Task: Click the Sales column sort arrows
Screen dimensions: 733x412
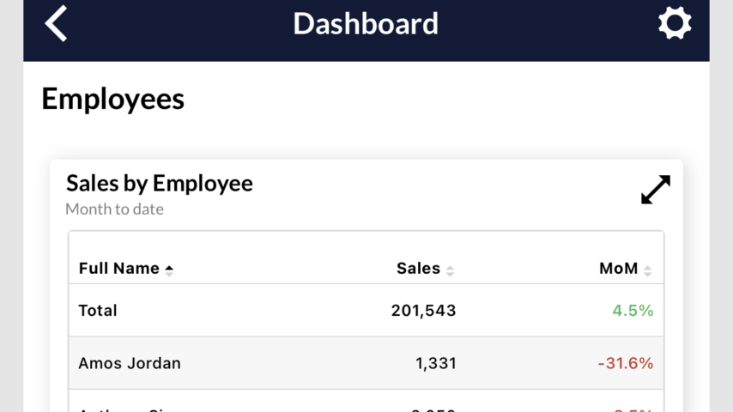Action: click(450, 270)
